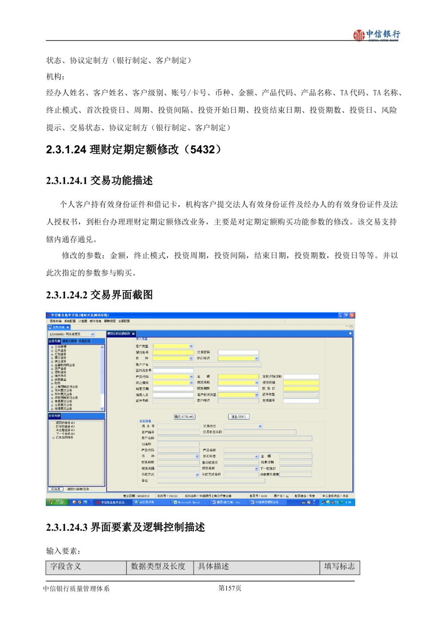Switch to the 外围系统 tab
Viewport: 444px width, 629px height.
(x=84, y=341)
